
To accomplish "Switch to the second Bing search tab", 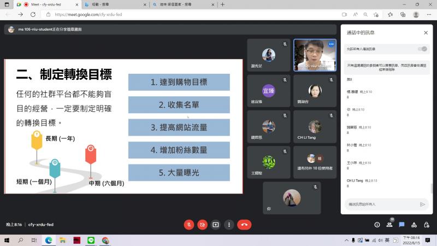I will coord(116,4).
